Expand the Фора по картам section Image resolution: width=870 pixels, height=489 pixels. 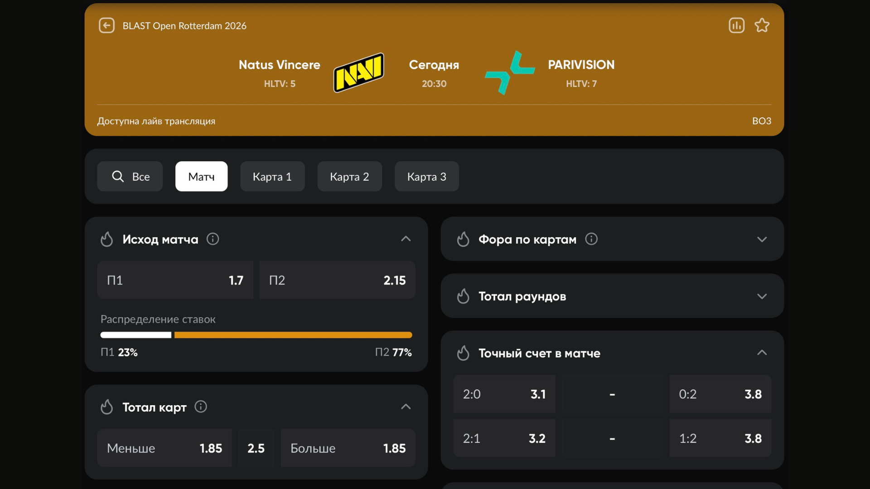[762, 239]
